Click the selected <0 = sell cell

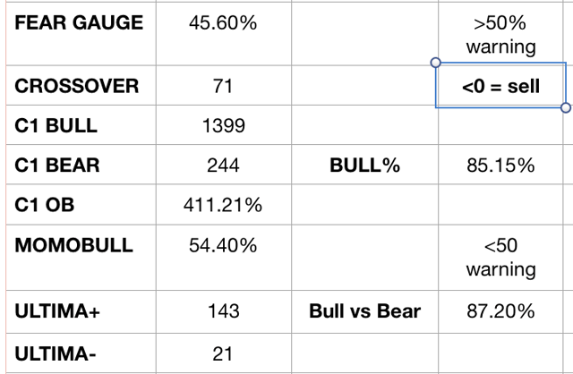click(x=500, y=86)
